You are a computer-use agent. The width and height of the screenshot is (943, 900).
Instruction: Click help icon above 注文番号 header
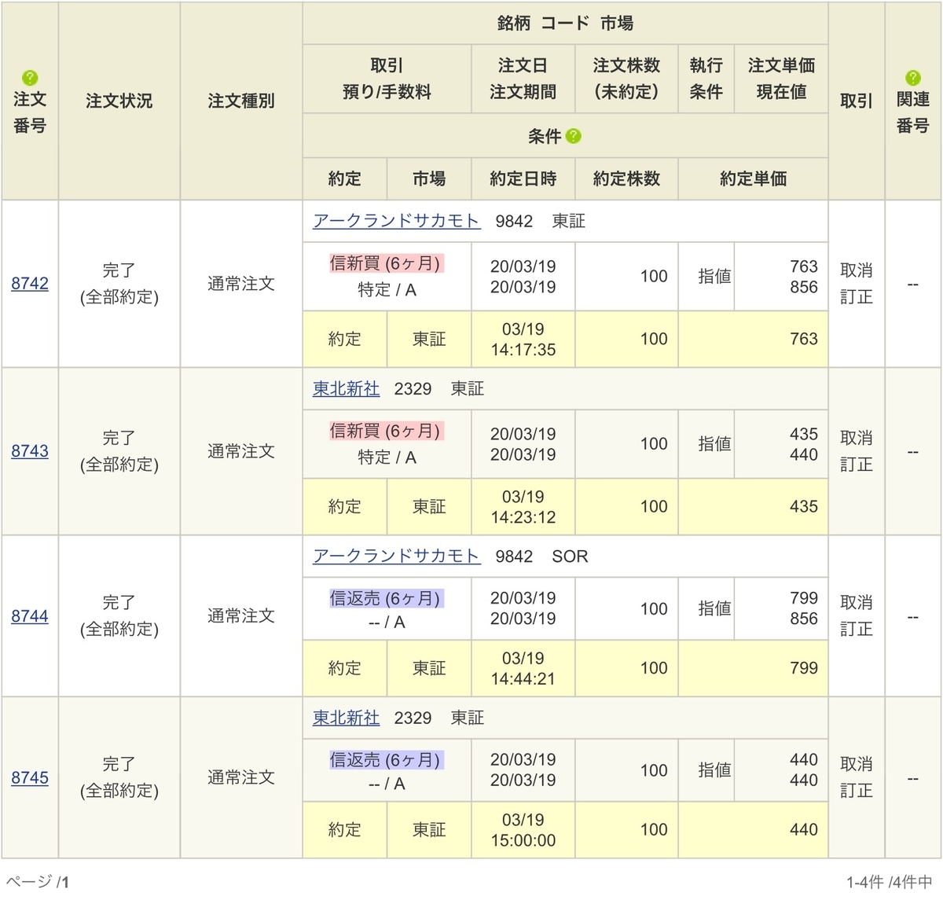point(30,77)
